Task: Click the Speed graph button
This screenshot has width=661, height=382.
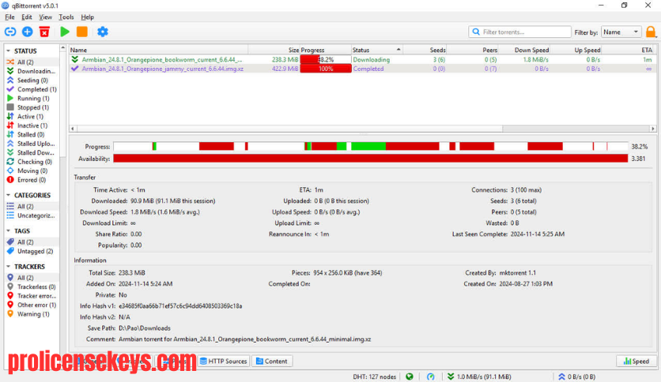Action: 636,361
